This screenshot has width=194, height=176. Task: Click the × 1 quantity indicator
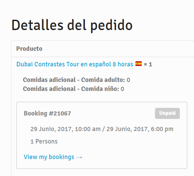pyautogui.click(x=148, y=64)
